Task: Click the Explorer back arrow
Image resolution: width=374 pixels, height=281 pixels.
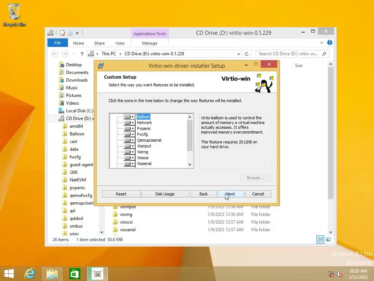Action: (x=55, y=54)
